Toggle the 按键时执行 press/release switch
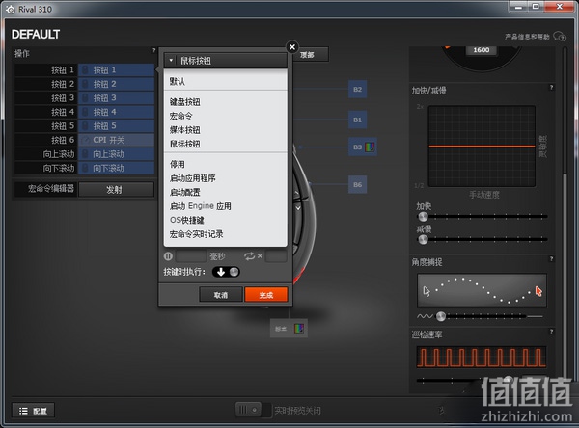579x428 pixels. tap(226, 272)
